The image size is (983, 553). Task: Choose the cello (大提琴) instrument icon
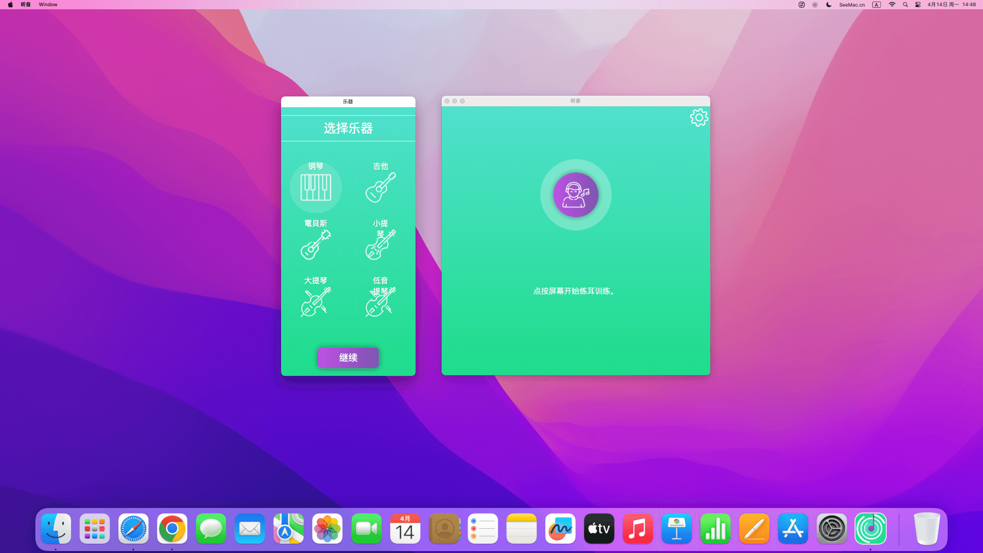click(x=315, y=302)
